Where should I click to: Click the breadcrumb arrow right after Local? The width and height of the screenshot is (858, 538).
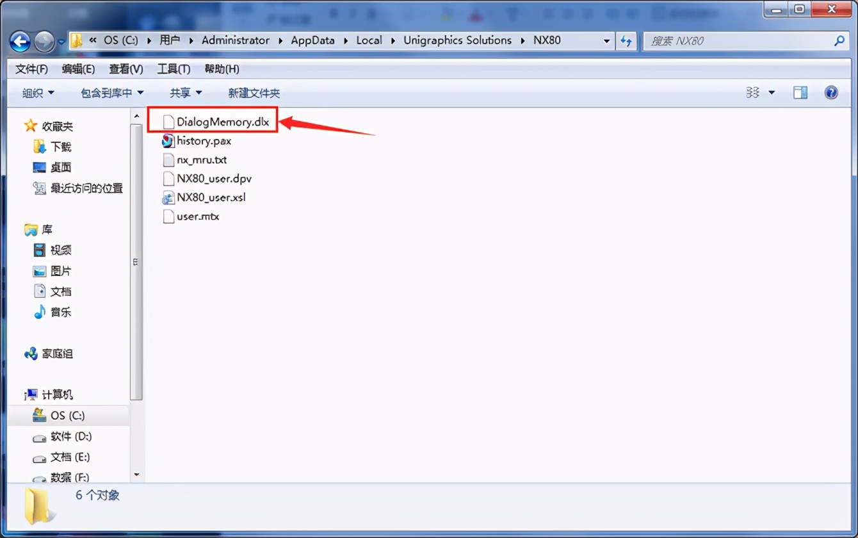tap(393, 40)
